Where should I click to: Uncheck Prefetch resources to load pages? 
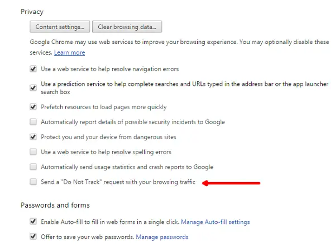33,107
